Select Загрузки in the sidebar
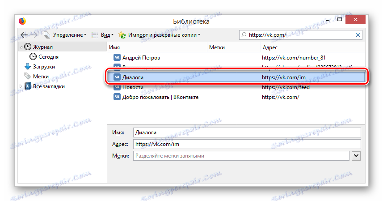This screenshot has height=201, width=383. (44, 67)
